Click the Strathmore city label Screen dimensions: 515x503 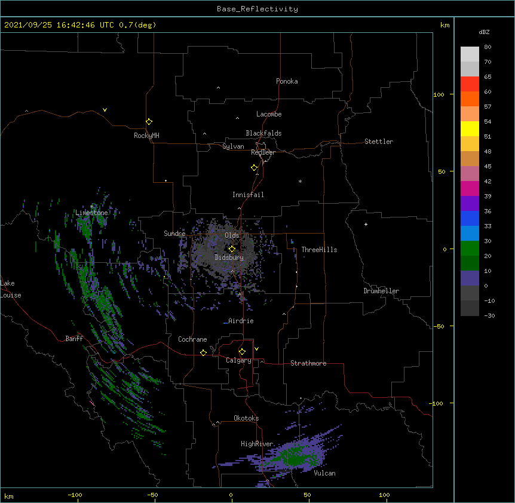click(308, 363)
